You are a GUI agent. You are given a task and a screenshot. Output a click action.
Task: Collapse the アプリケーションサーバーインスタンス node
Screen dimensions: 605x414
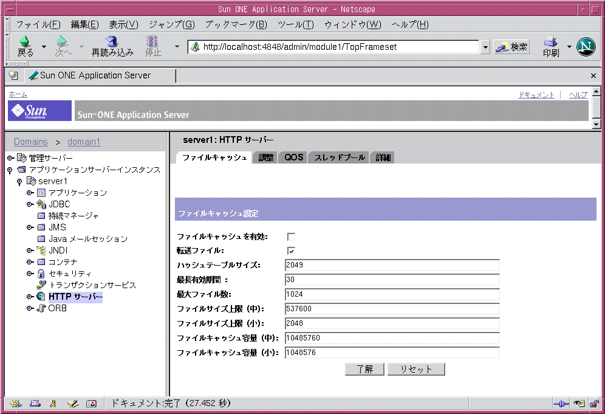(10, 170)
